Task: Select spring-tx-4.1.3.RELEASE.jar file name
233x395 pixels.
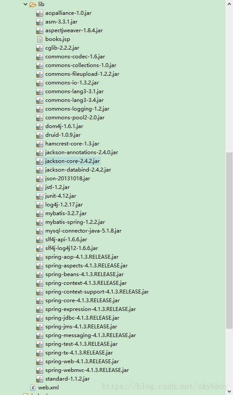Action: tap(79, 353)
